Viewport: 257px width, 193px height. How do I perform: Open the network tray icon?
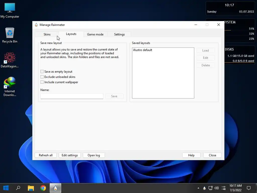[x=211, y=188]
